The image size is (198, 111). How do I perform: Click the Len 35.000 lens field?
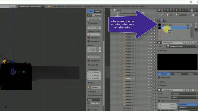tap(94, 28)
